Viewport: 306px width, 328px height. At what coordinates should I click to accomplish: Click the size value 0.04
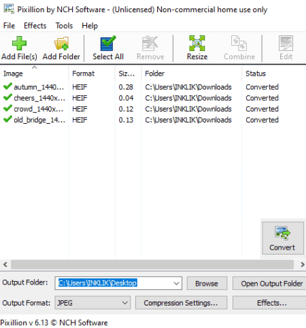126,98
